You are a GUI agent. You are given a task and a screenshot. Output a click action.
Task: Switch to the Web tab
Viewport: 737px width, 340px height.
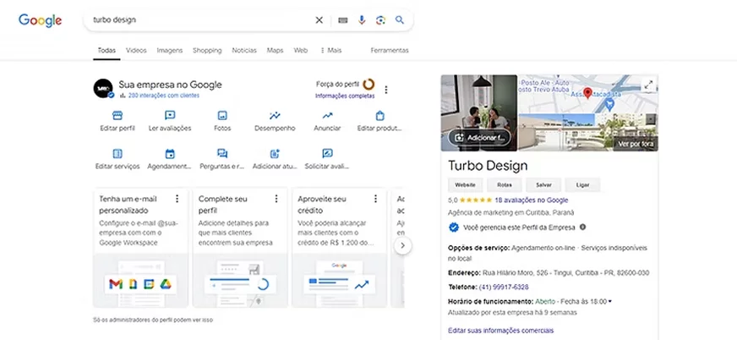point(300,50)
